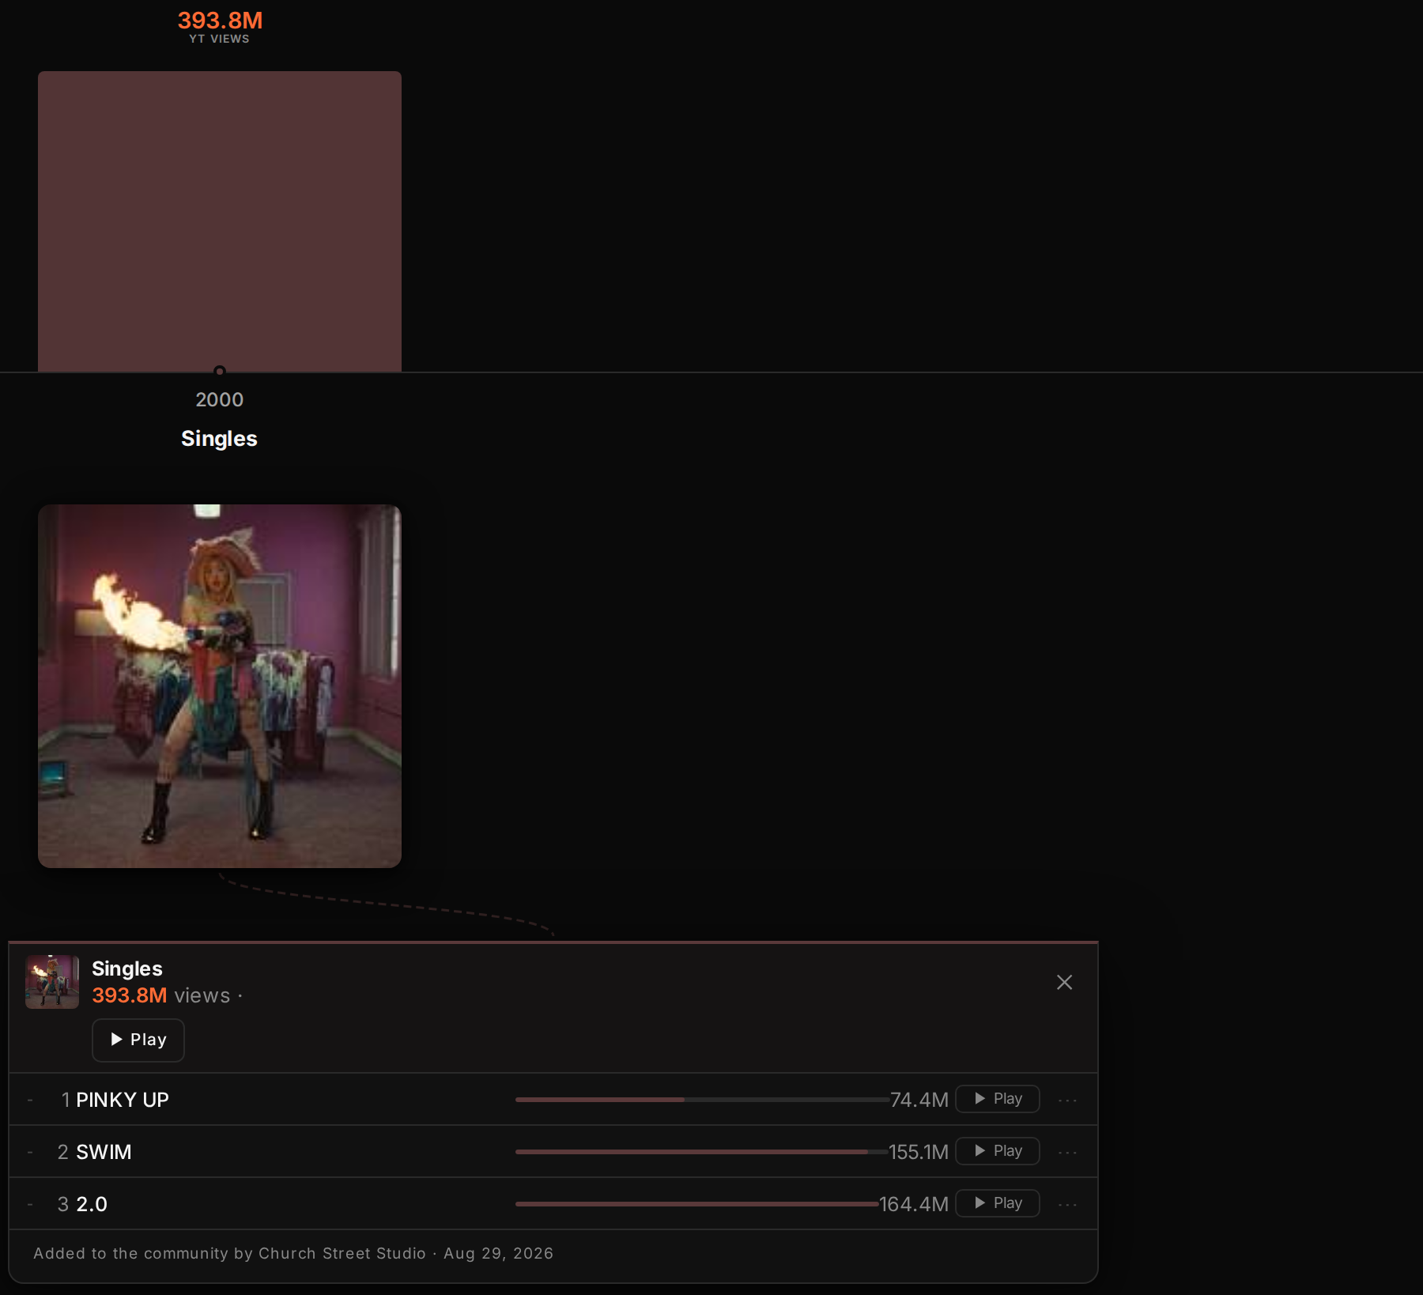Image resolution: width=1423 pixels, height=1295 pixels.
Task: Select the PINKY UP track title
Action: click(x=123, y=1100)
